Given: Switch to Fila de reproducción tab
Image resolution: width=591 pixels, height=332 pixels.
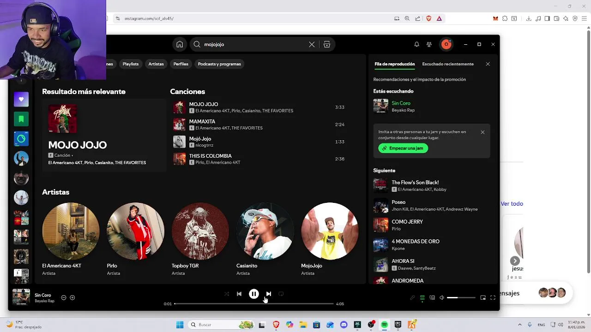Looking at the screenshot, I should click(x=395, y=64).
